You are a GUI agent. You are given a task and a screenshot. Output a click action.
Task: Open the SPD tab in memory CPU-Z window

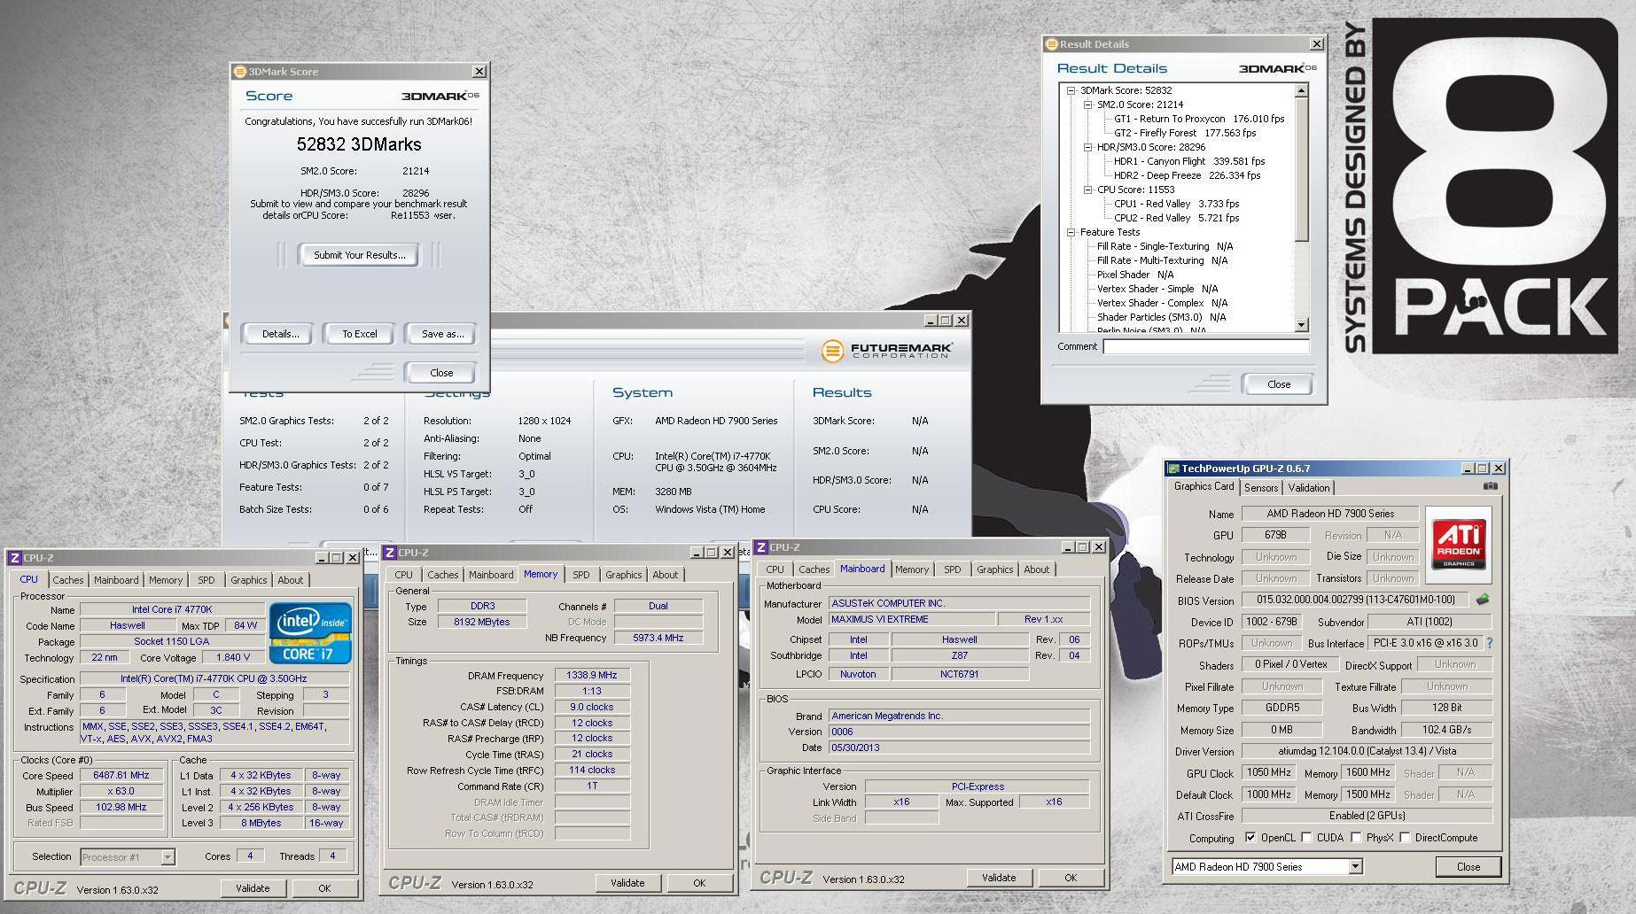(x=580, y=575)
